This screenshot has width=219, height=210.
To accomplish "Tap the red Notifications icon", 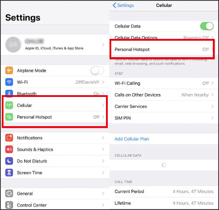I will [9, 138].
